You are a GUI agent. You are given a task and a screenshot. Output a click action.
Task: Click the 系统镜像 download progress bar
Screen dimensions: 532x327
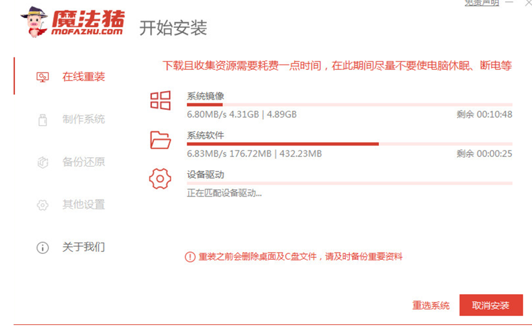(349, 105)
